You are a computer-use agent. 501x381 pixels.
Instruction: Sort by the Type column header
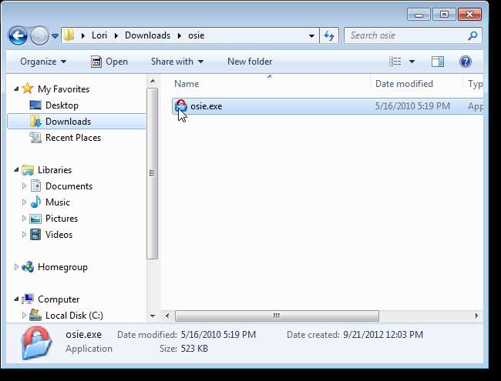(x=475, y=84)
